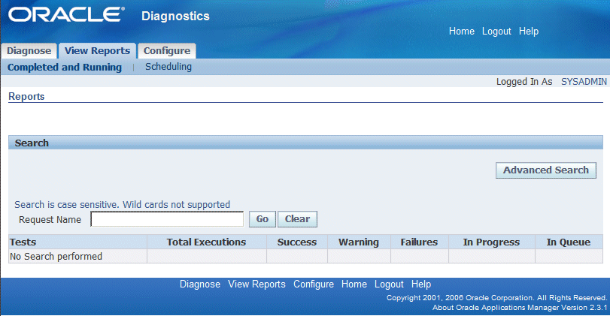This screenshot has width=610, height=316.
Task: Click the View Reports footer link
Action: point(256,284)
